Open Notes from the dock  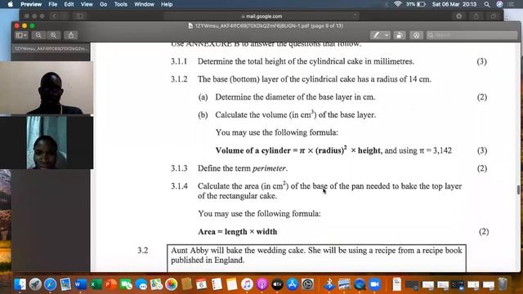click(x=232, y=284)
